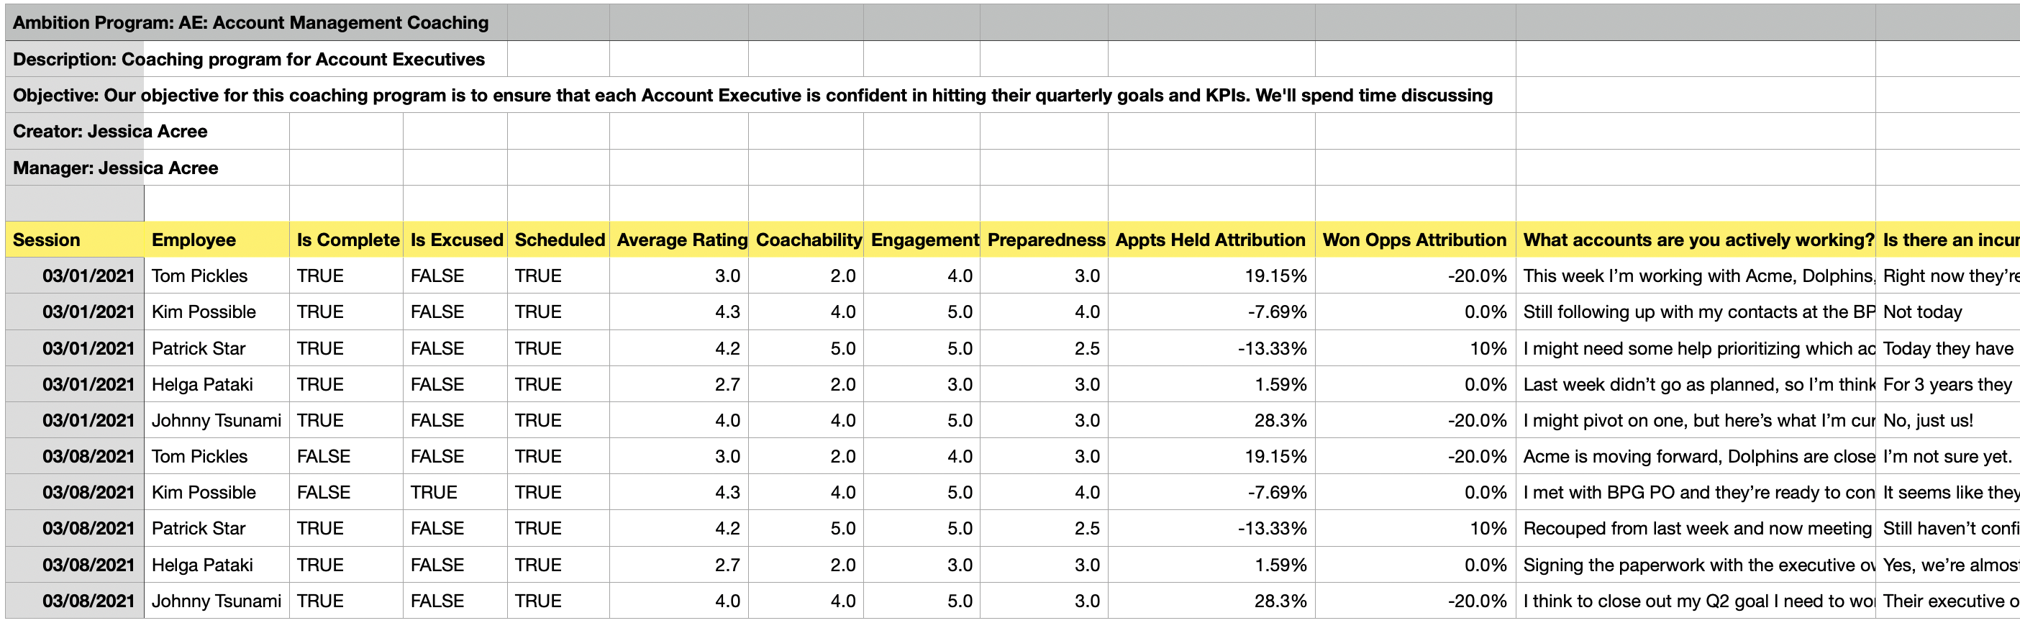Click Johnny Tsunami's 28.3% in the last row
The height and width of the screenshot is (623, 2020).
[1280, 601]
